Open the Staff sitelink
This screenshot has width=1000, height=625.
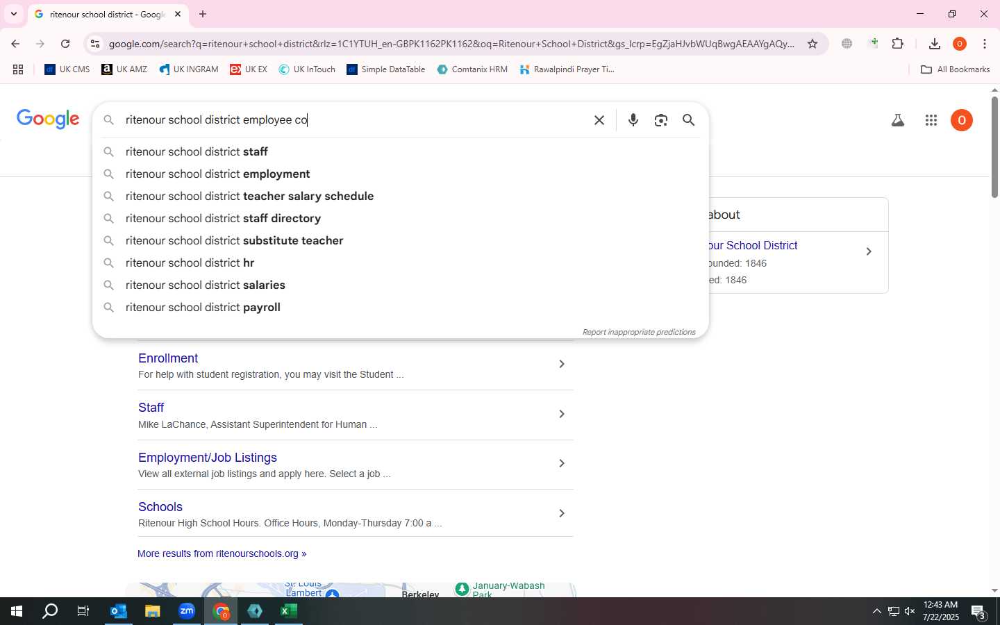151,408
